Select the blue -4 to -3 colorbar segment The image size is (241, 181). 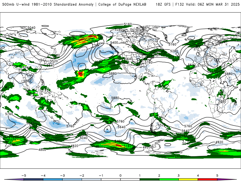(53, 179)
